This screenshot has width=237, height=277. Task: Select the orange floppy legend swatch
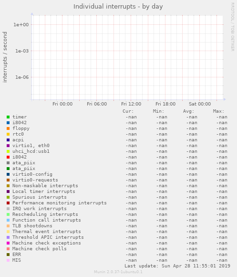pyautogui.click(x=8, y=128)
